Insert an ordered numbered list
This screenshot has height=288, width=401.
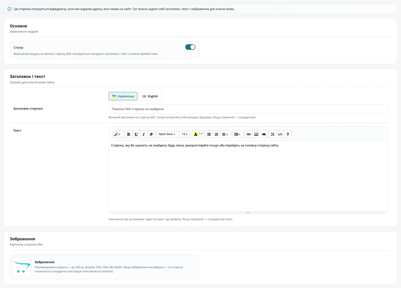coord(216,134)
